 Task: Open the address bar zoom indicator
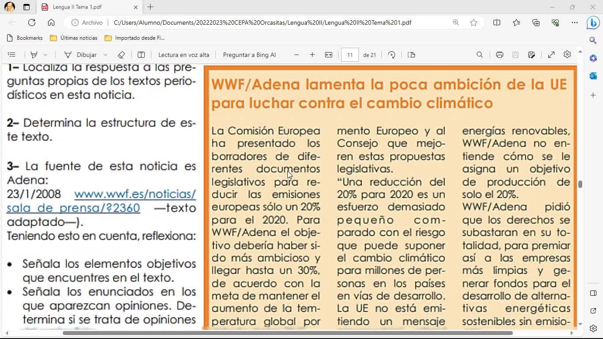(x=456, y=23)
